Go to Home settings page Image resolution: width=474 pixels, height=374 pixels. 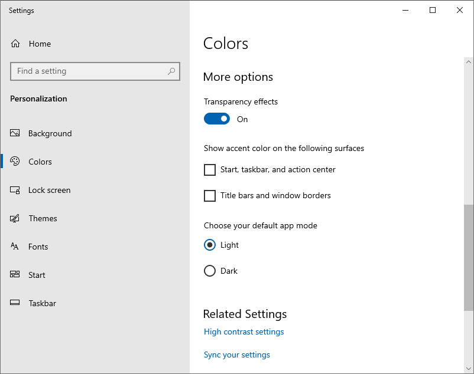pos(40,44)
